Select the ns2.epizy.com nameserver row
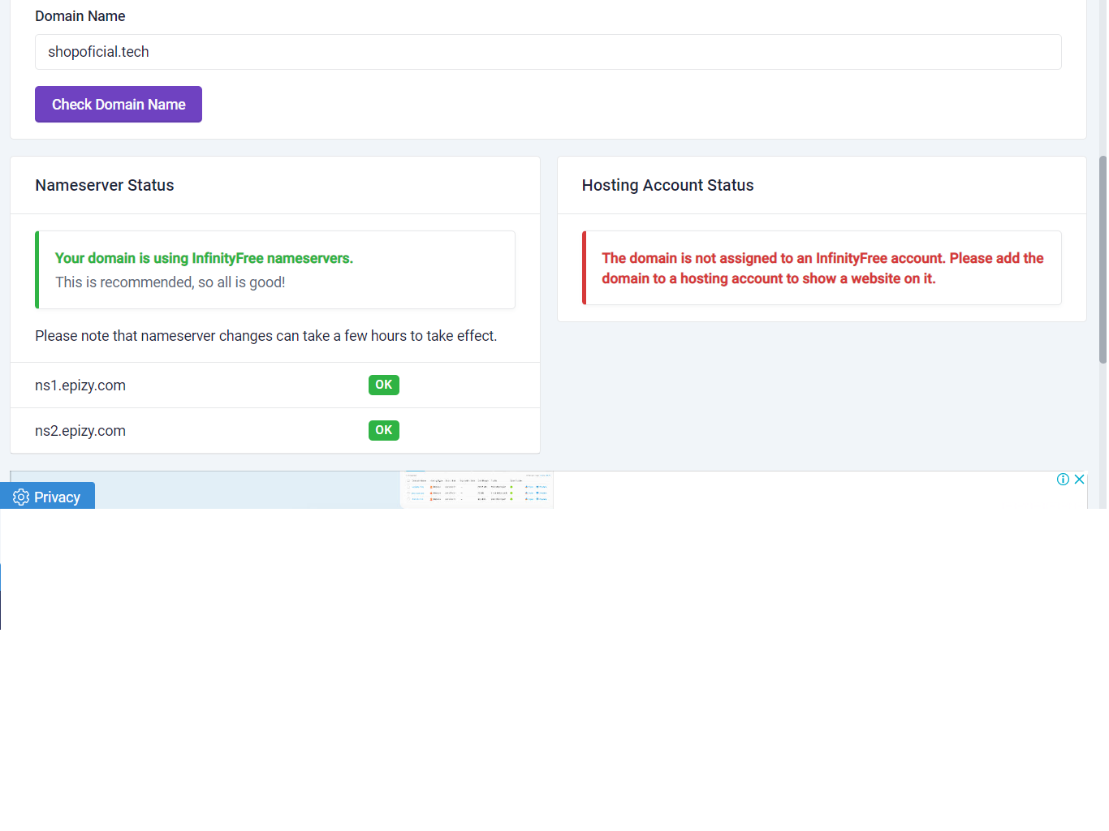 click(80, 431)
